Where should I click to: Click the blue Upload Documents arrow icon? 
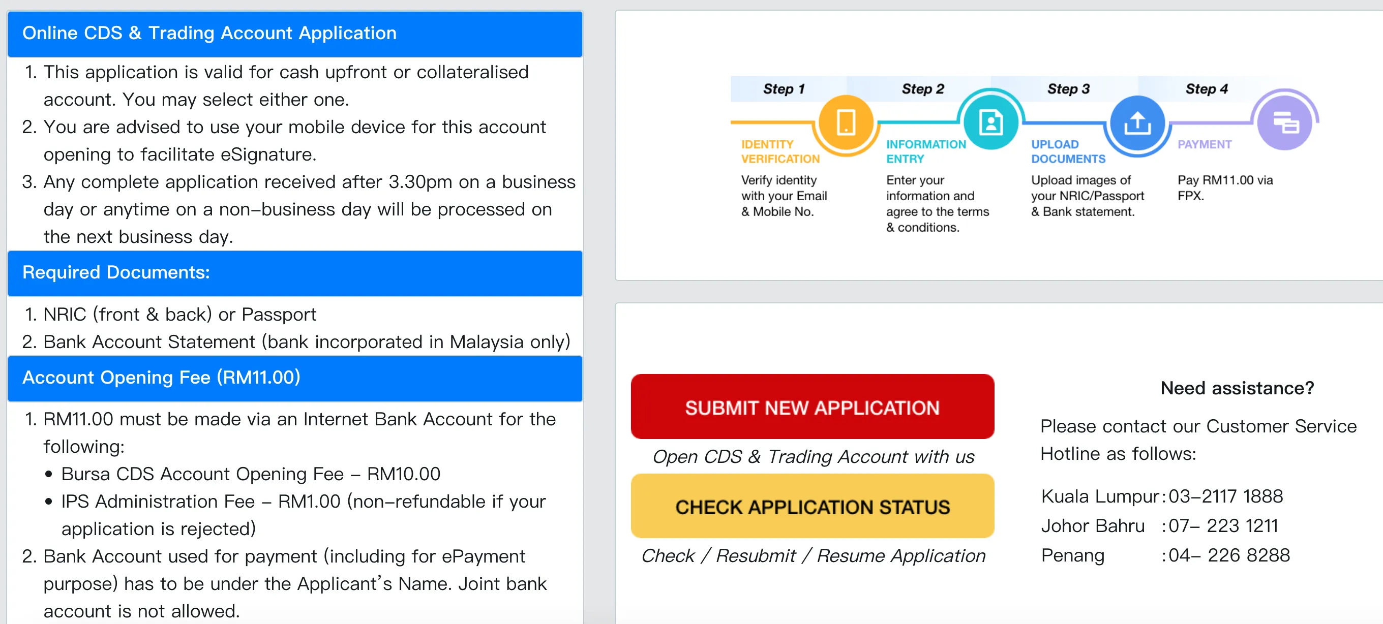[x=1137, y=123]
